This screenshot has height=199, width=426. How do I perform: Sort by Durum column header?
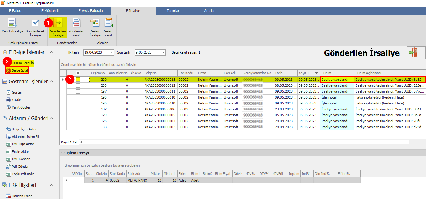pos(337,73)
